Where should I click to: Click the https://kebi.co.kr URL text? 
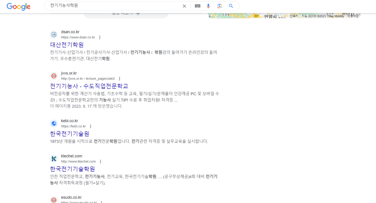74,126
